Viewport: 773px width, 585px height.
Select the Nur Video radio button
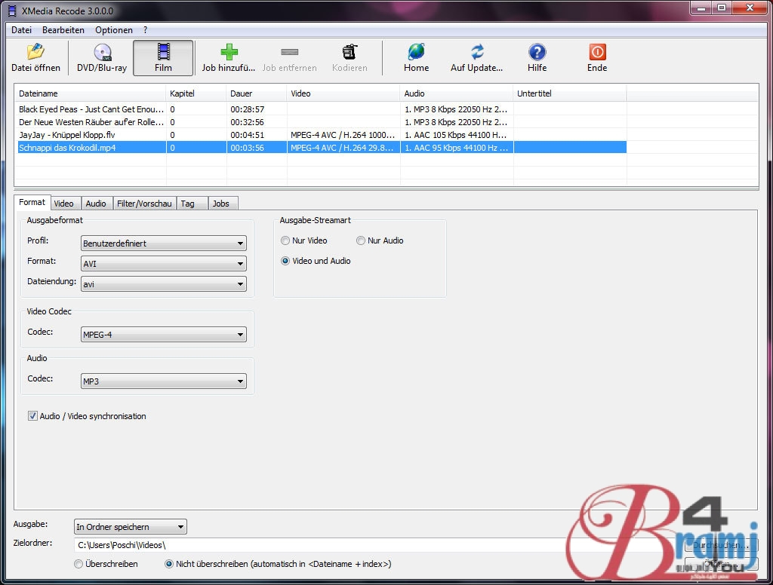(x=285, y=241)
